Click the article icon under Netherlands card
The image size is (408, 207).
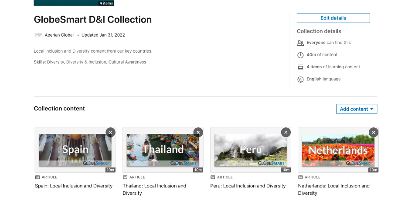click(x=300, y=177)
